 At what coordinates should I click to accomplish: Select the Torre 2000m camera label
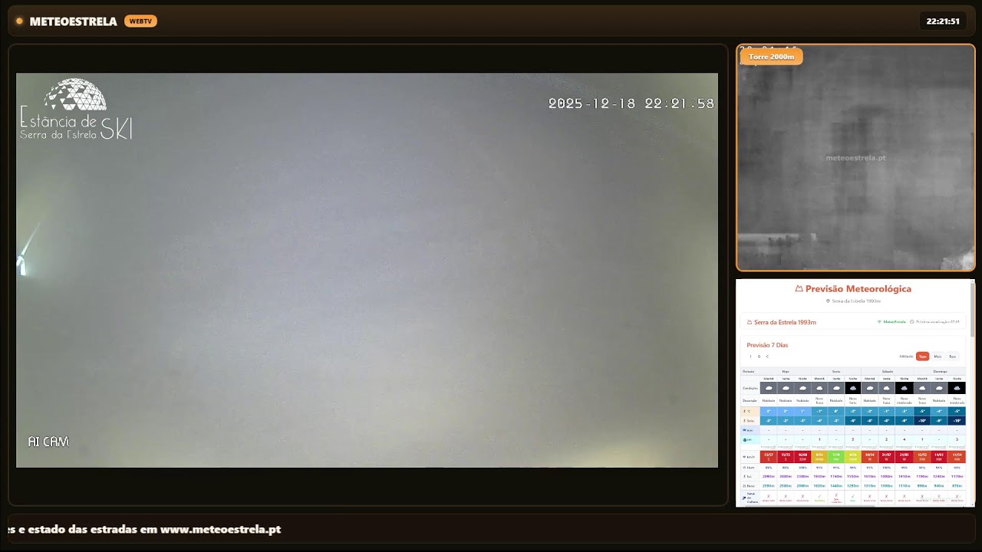[771, 57]
